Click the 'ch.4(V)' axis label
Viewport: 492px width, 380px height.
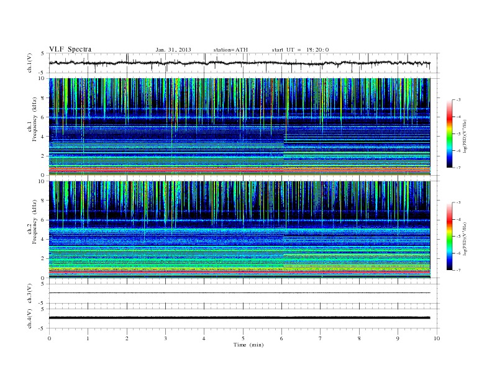click(x=30, y=319)
